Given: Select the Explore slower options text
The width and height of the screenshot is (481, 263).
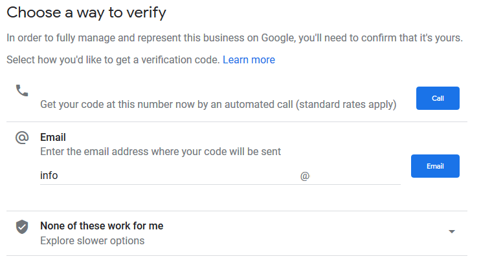Looking at the screenshot, I should coord(93,240).
